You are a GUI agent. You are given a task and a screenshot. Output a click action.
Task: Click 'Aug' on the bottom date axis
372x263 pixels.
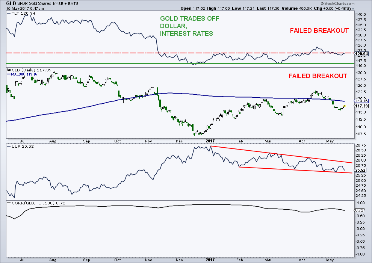53,260
